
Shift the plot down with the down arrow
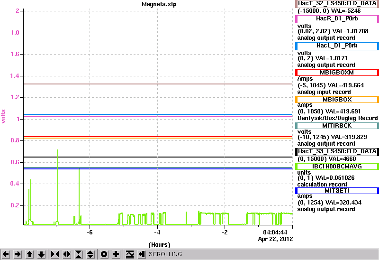click(41, 254)
